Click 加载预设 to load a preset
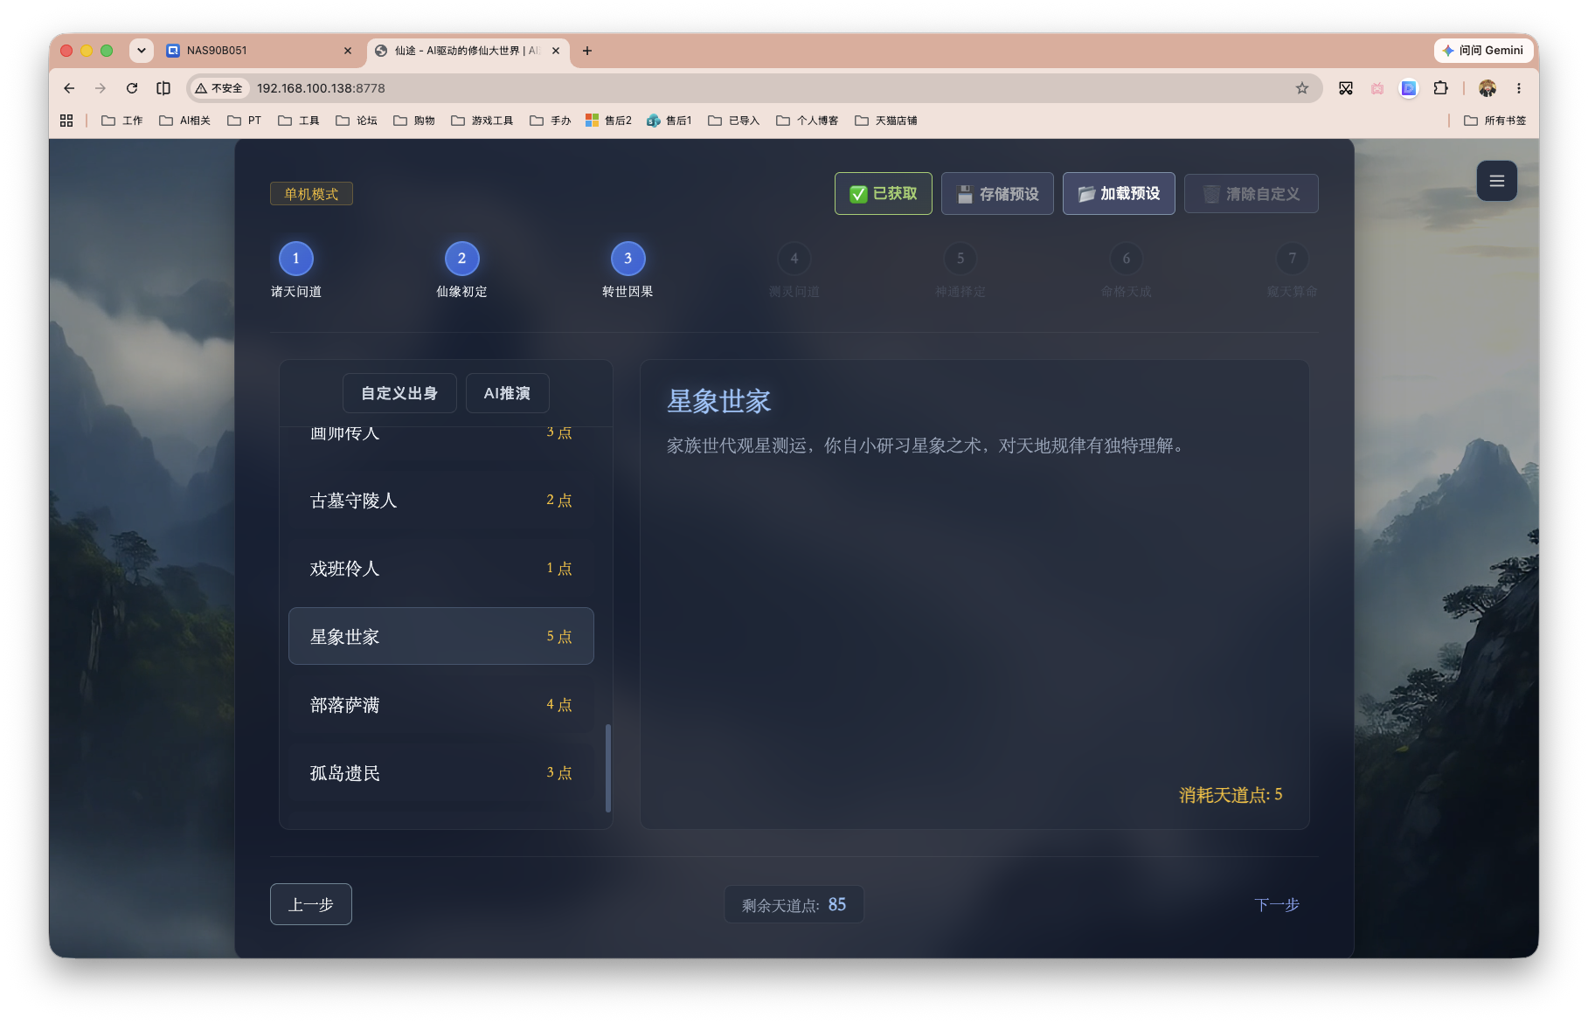 coord(1119,193)
